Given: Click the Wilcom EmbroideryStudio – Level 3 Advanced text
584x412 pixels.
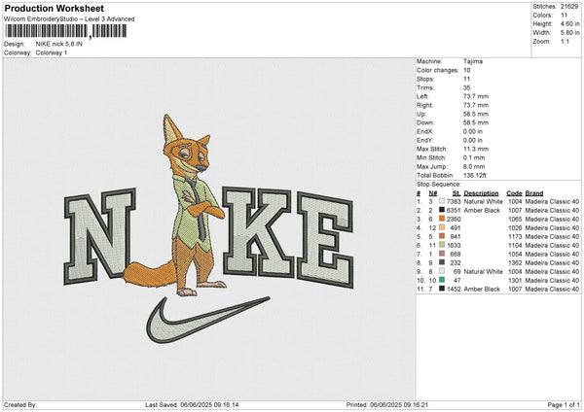Looking at the screenshot, I should 69,19.
